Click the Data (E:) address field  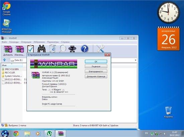pos(73,60)
